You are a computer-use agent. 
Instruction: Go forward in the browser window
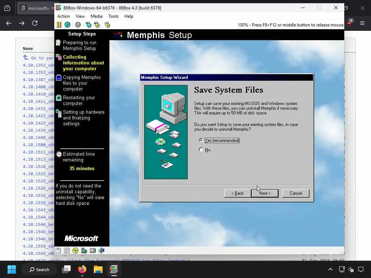[x=22, y=23]
